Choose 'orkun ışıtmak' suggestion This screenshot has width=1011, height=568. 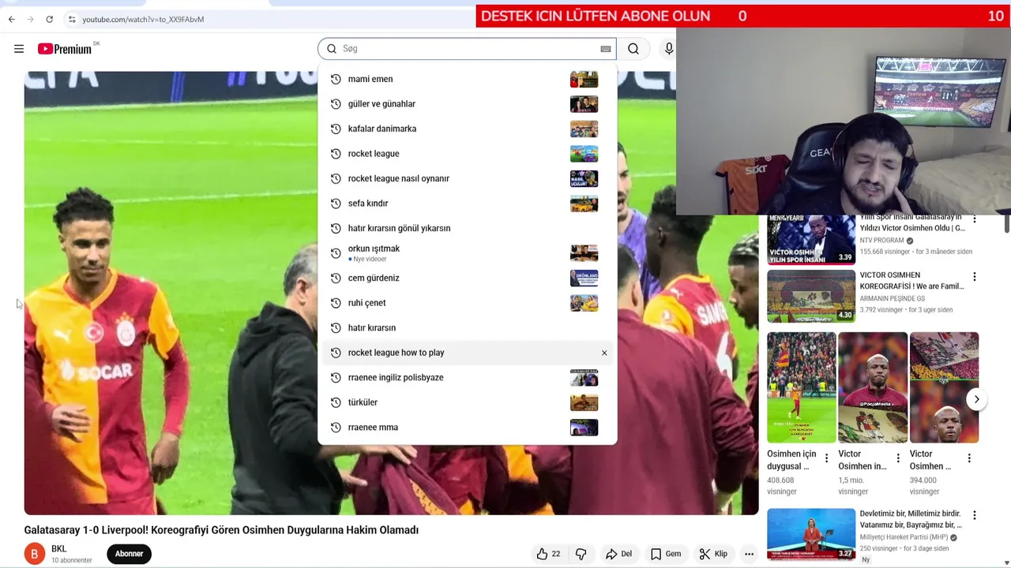(x=467, y=253)
